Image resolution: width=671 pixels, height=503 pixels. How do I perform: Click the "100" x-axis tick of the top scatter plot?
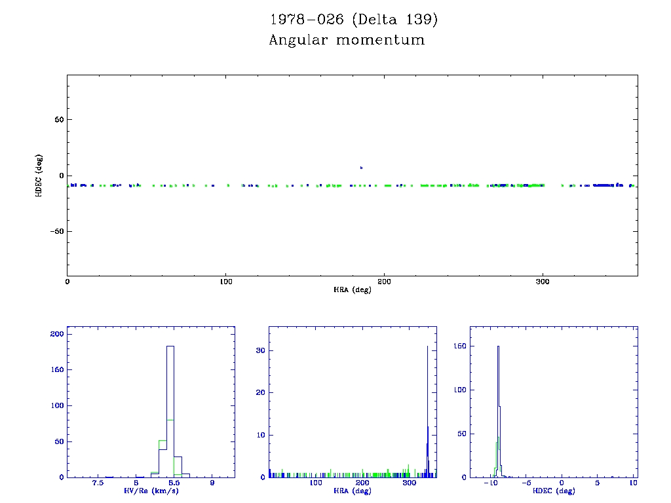coord(226,282)
